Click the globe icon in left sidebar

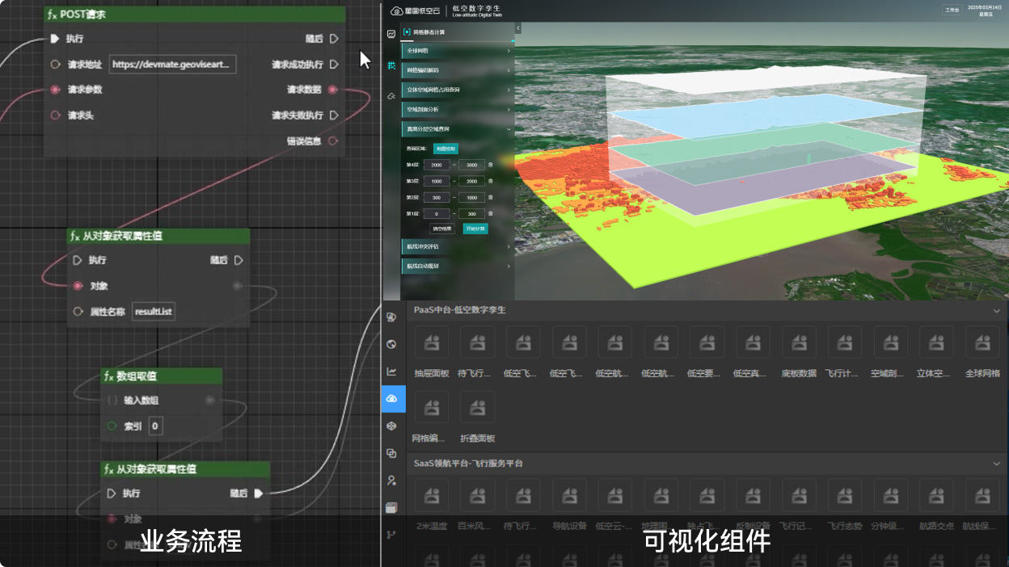pyautogui.click(x=392, y=344)
